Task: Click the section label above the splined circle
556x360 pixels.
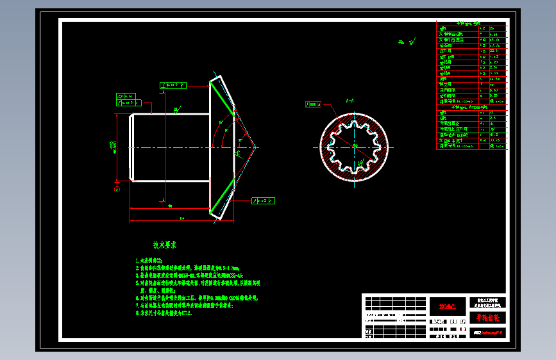Action: click(350, 101)
